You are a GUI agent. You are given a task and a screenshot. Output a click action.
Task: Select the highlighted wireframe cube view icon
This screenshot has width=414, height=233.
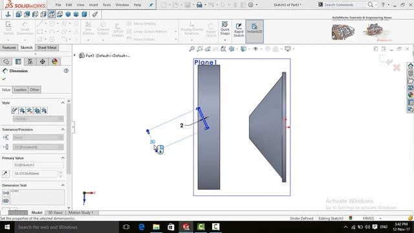pos(52,14)
